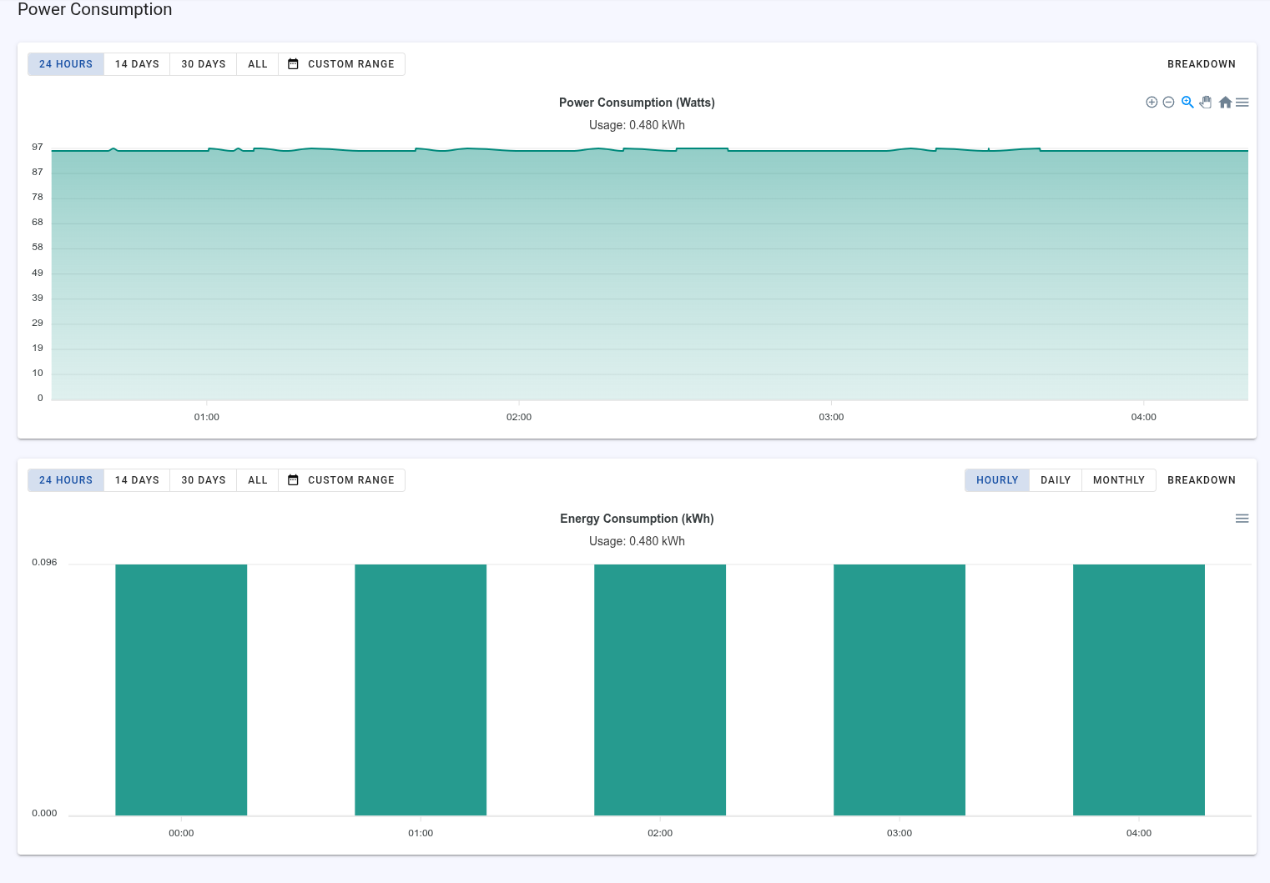Image resolution: width=1270 pixels, height=883 pixels.
Task: Open Breakdown for energy consumption
Action: (x=1202, y=479)
